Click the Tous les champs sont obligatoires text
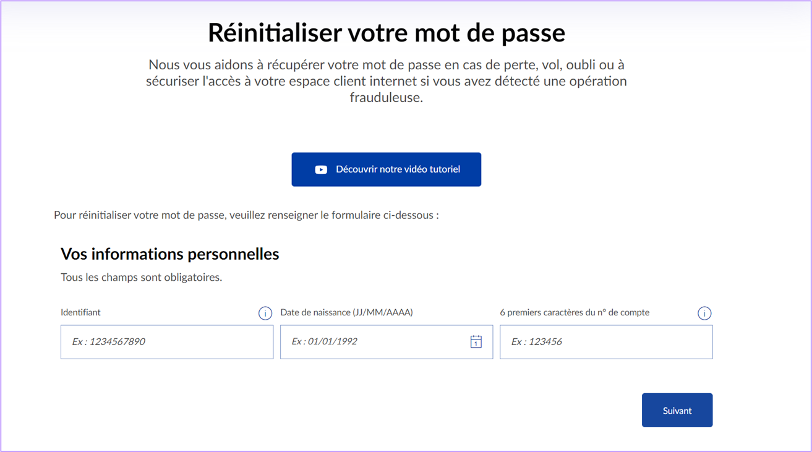Image resolution: width=812 pixels, height=452 pixels. pos(141,277)
